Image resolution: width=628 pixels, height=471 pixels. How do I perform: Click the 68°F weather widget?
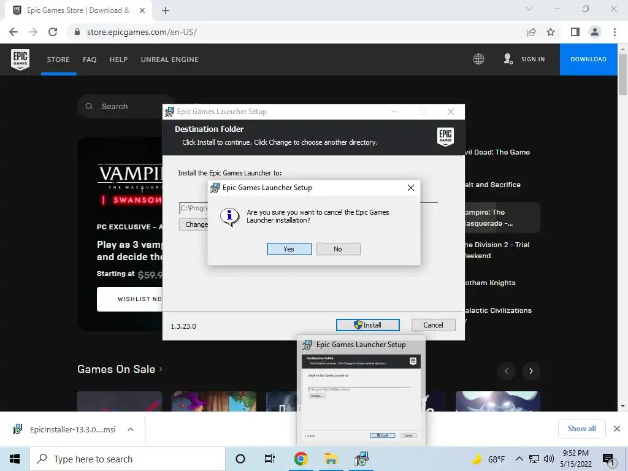click(488, 459)
